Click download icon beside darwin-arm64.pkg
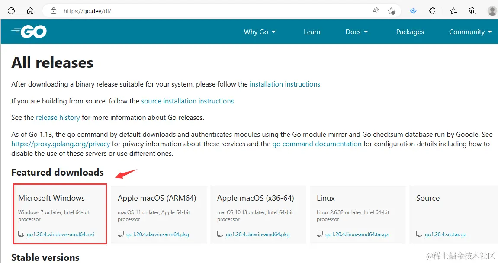 point(121,234)
